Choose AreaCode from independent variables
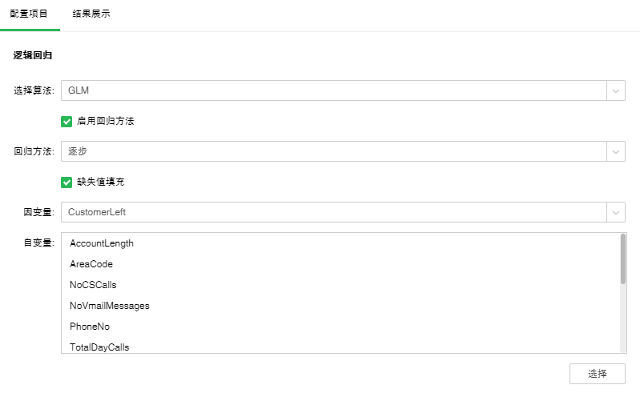Image resolution: width=640 pixels, height=393 pixels. coord(91,264)
